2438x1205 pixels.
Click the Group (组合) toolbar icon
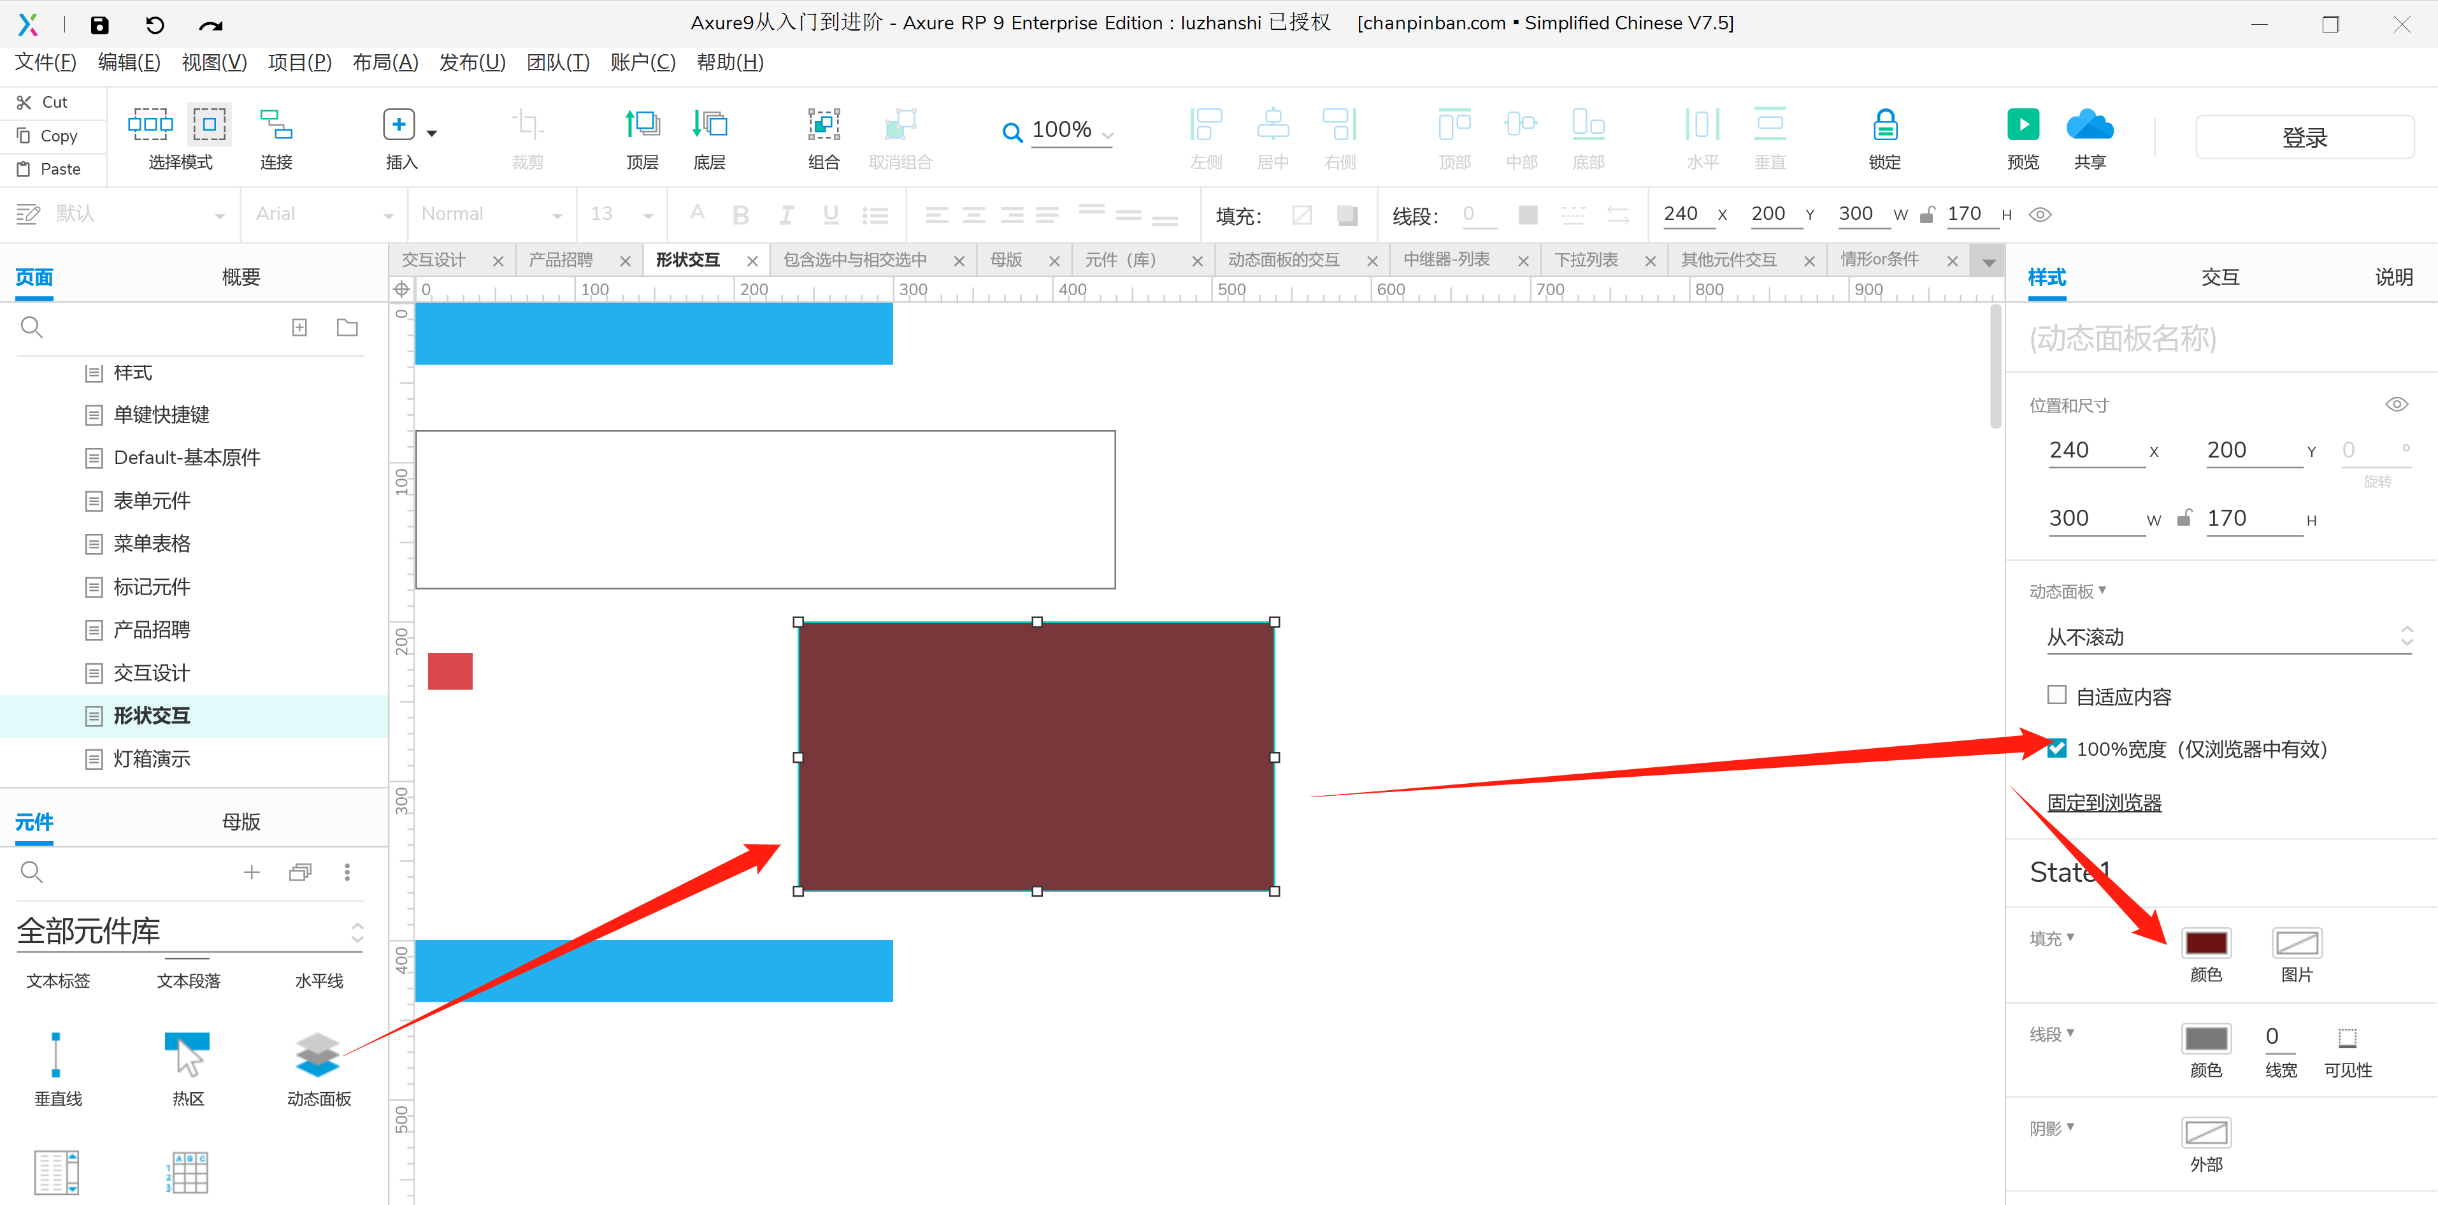pos(824,124)
